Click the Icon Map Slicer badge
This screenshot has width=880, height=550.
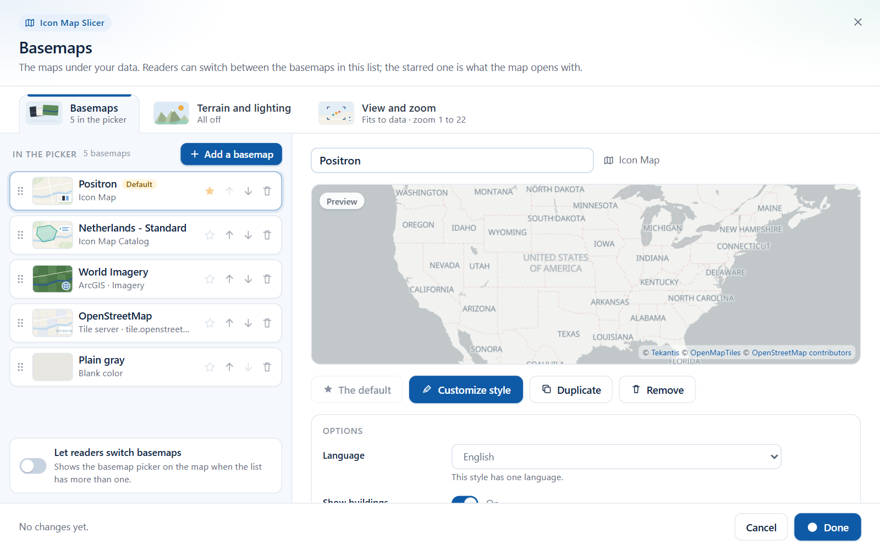[x=65, y=23]
